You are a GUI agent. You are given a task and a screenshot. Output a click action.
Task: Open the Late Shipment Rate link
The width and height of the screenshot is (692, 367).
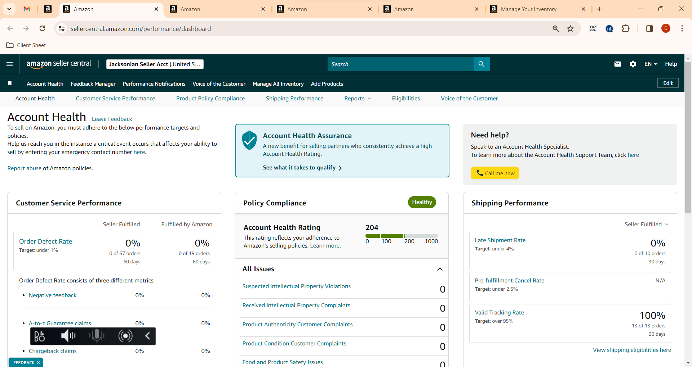[x=500, y=240]
